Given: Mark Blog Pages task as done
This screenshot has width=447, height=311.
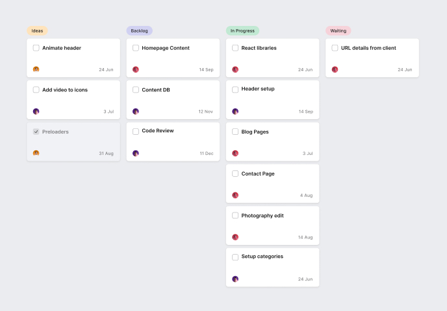Looking at the screenshot, I should click(235, 132).
